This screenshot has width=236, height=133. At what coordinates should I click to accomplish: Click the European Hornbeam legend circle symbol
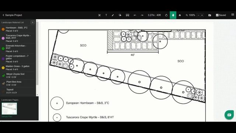(x=57, y=103)
